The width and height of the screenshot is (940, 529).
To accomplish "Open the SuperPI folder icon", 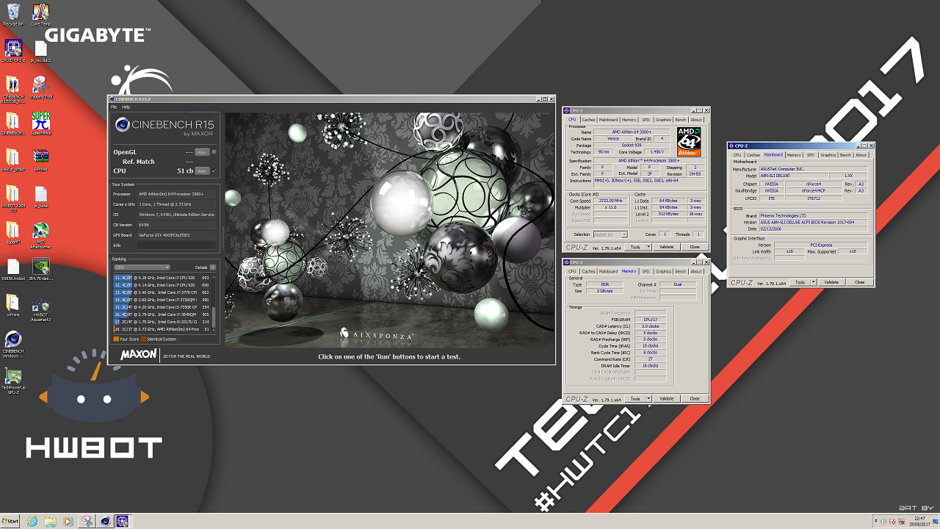I will pyautogui.click(x=12, y=232).
